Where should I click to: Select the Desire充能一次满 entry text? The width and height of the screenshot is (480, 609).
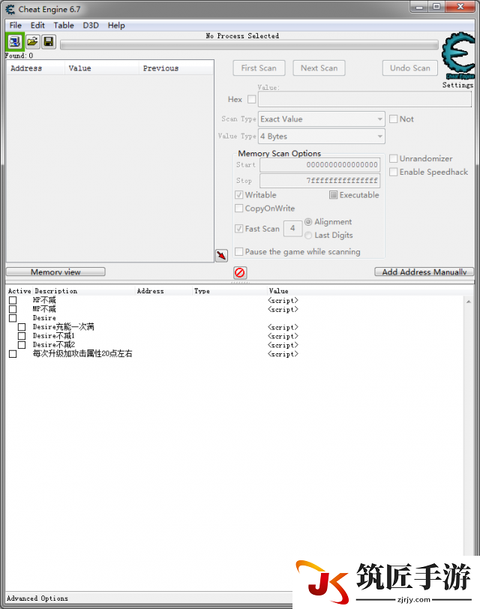(x=63, y=327)
